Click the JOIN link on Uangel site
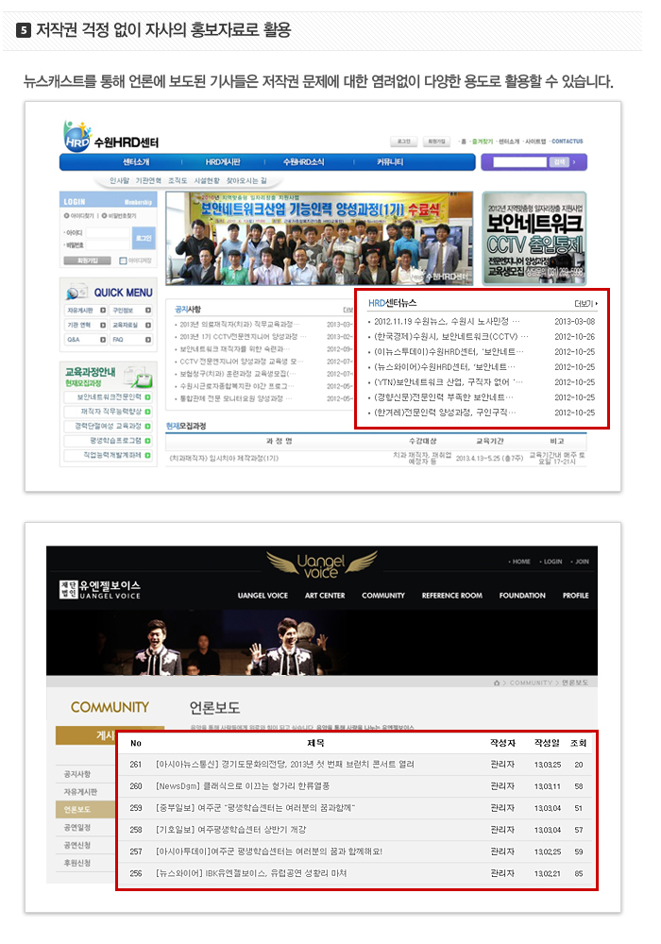Viewport: 661px width, 944px height. tap(581, 562)
